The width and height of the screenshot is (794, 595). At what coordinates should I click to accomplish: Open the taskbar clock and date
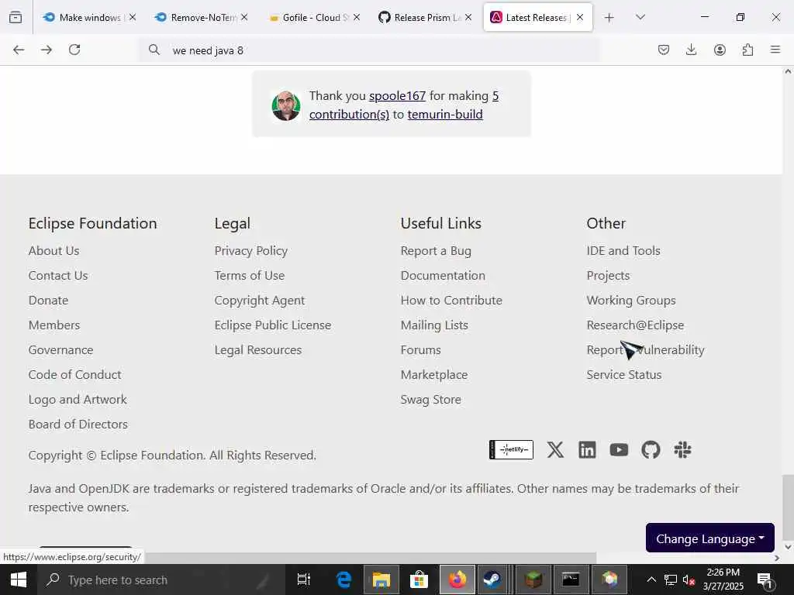[723, 580]
